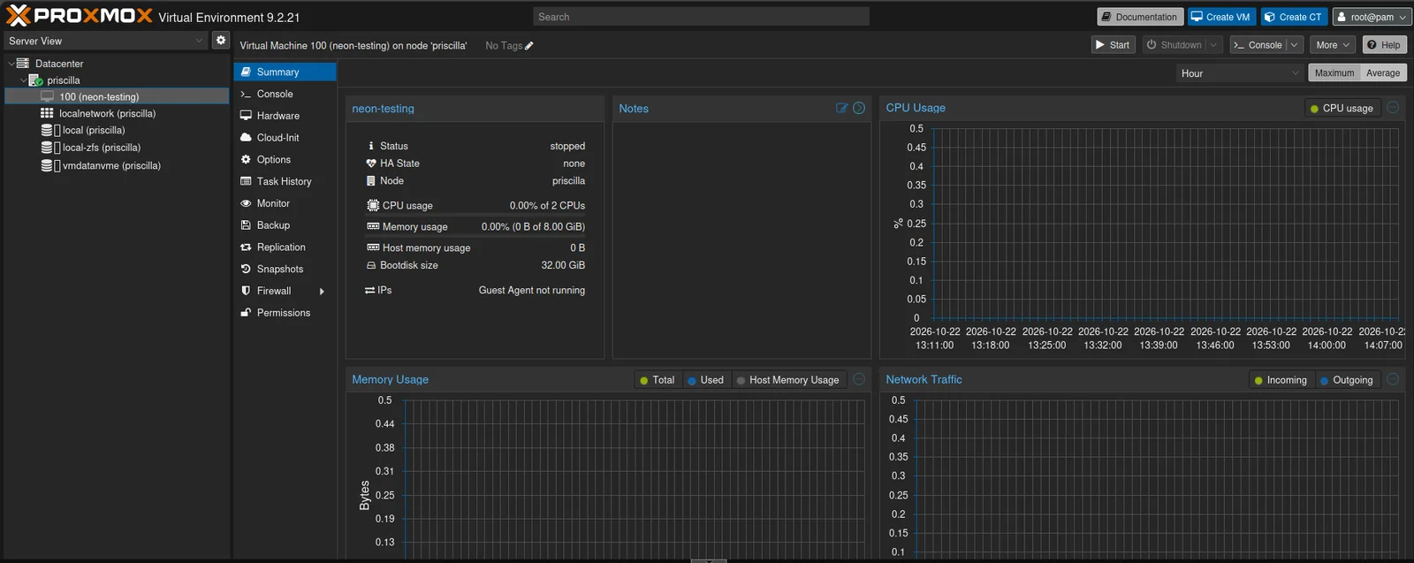
Task: Click the eye icon beside Monitor
Action: (x=246, y=203)
